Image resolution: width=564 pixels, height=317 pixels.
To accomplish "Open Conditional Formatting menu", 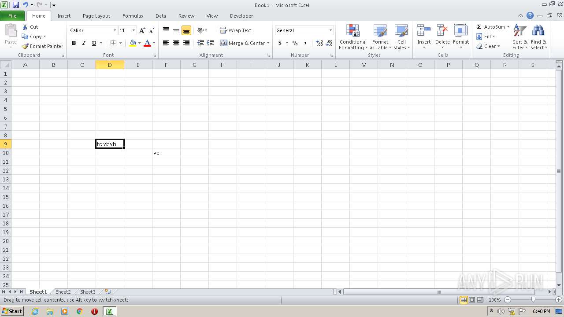I will (x=353, y=37).
